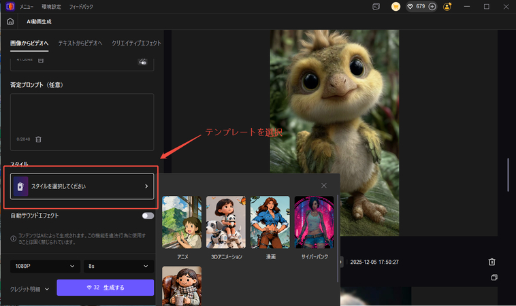Open the task list icon in title bar
Image resolution: width=516 pixels, height=306 pixels.
click(376, 6)
